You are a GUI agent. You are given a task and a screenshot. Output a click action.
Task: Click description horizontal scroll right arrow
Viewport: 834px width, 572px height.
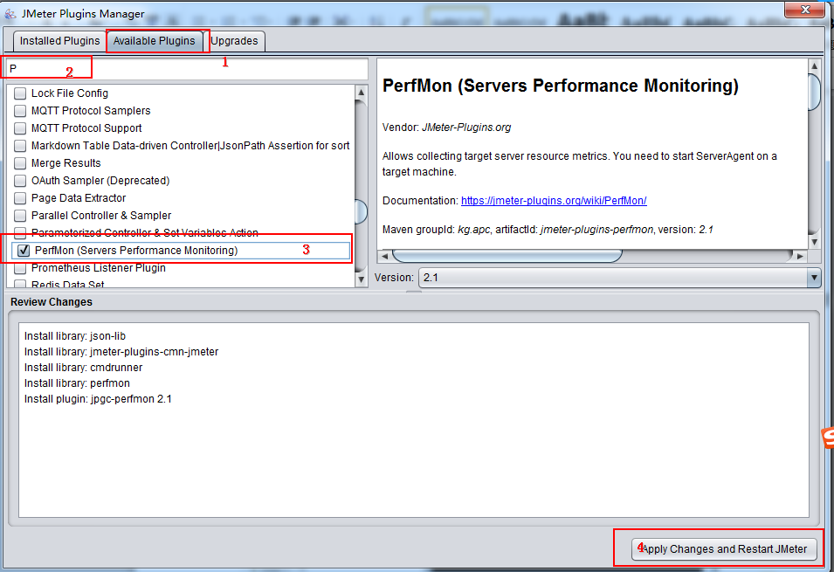tap(800, 257)
